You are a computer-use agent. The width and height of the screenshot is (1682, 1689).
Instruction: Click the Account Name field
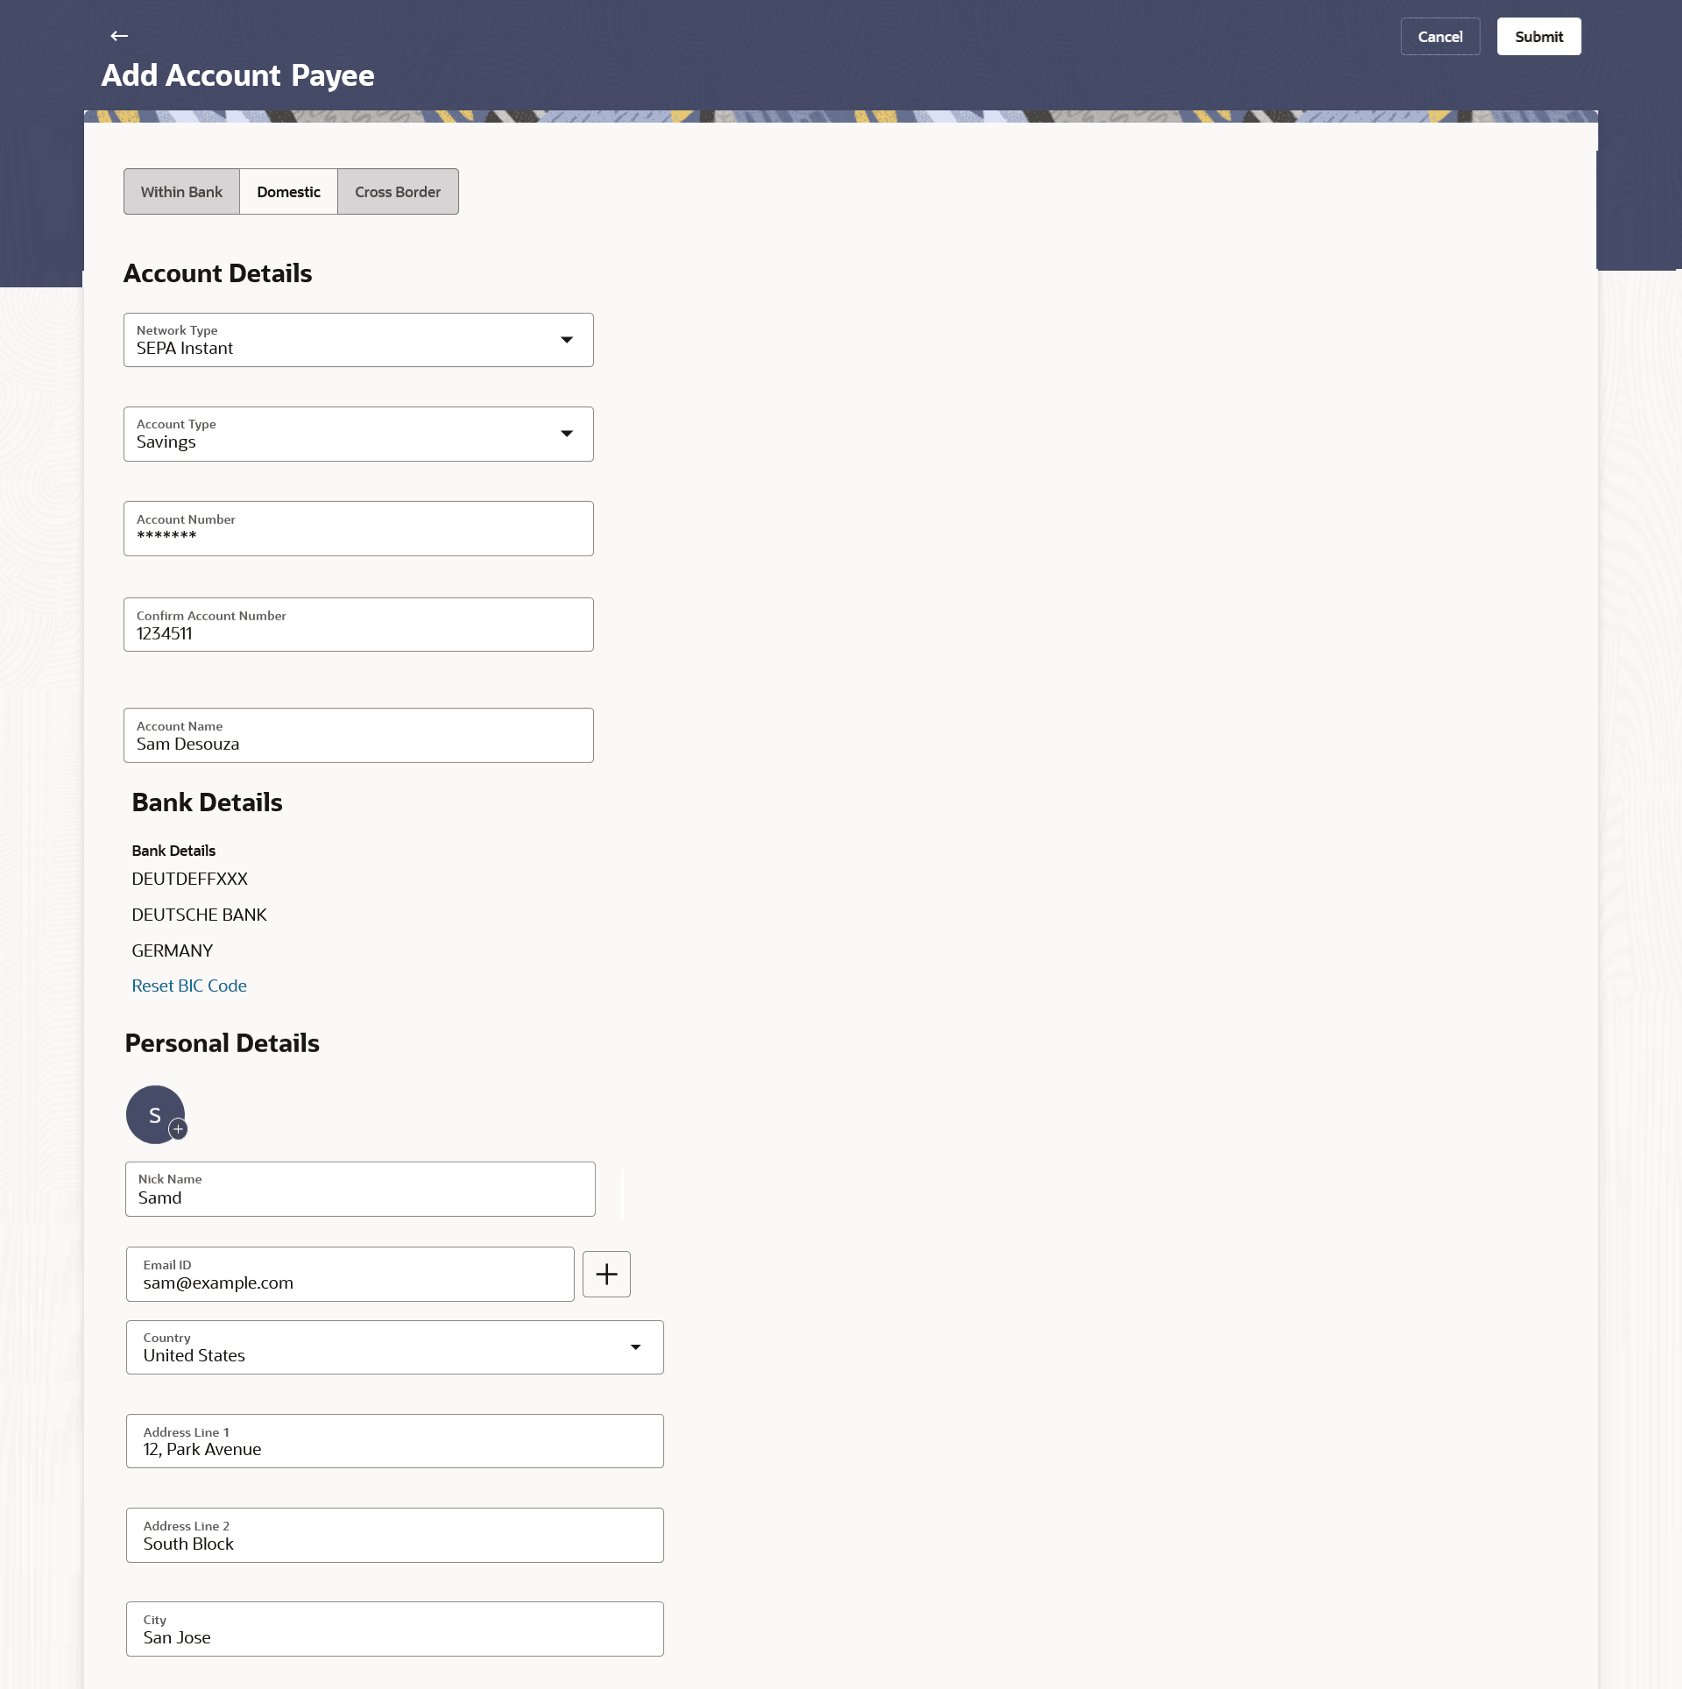pos(358,736)
